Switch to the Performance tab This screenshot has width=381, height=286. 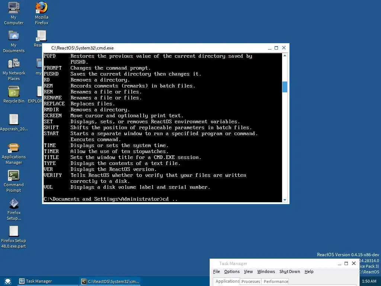[x=276, y=282]
